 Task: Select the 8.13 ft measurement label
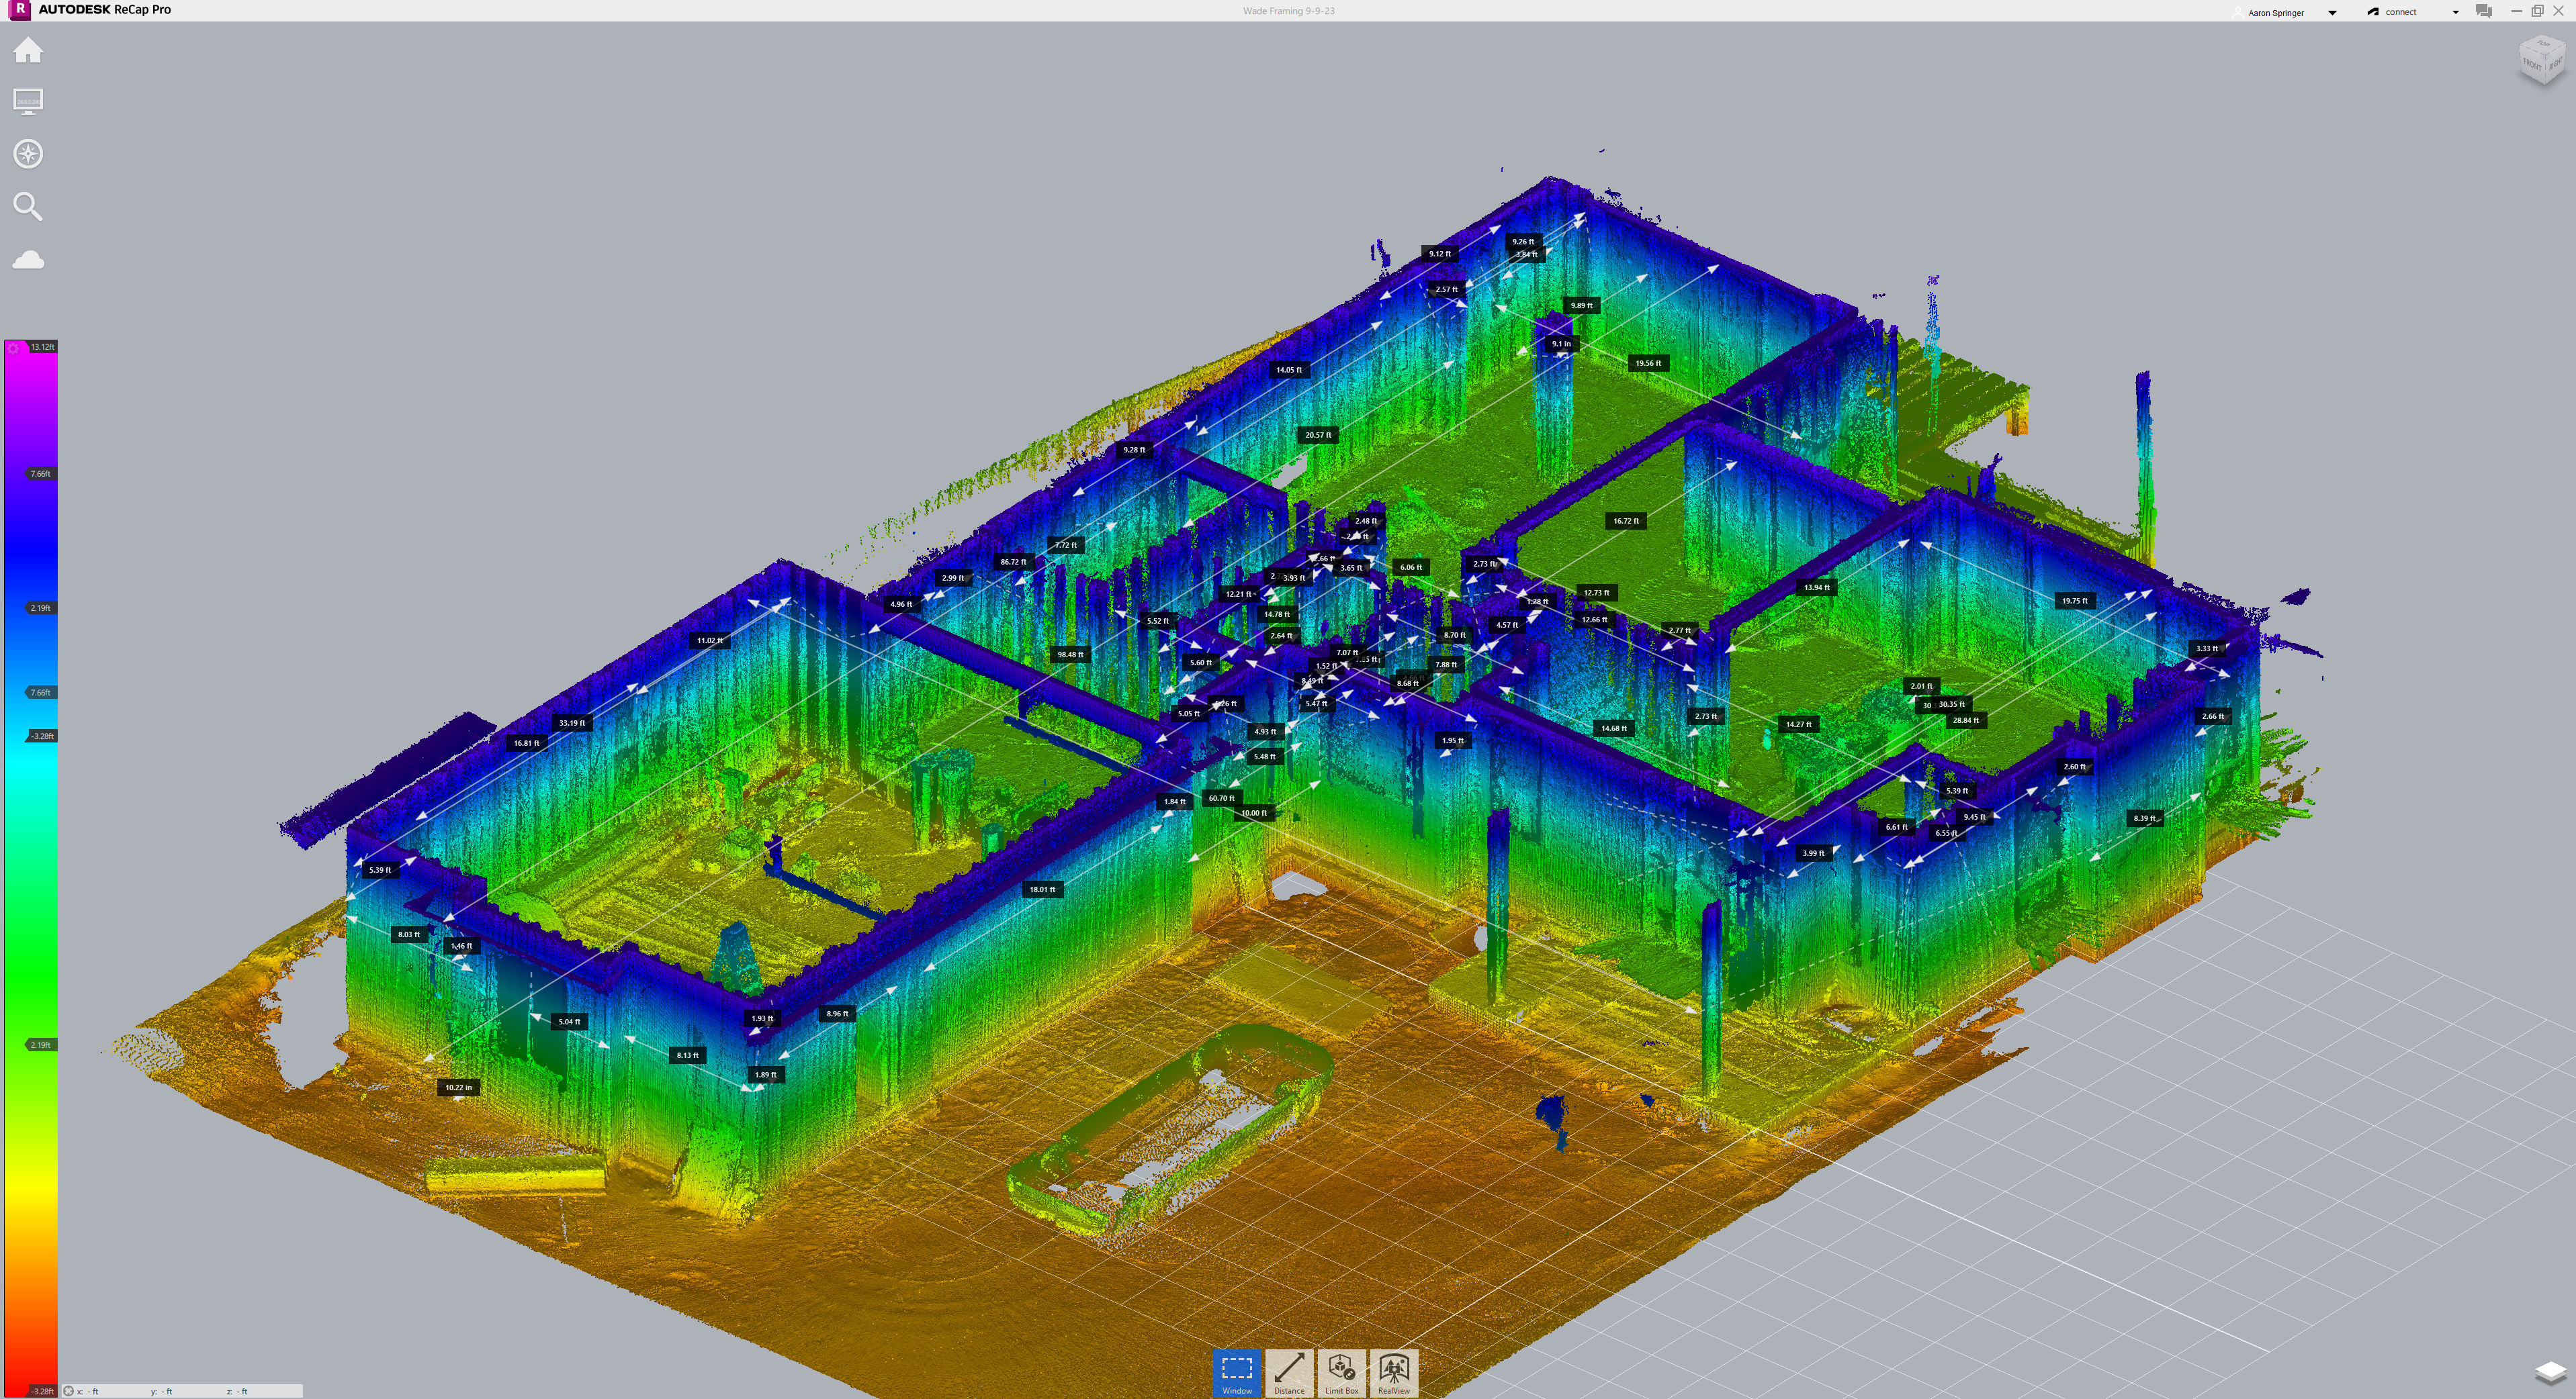point(688,1055)
